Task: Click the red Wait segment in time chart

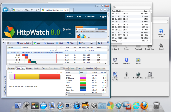Action: point(50,77)
